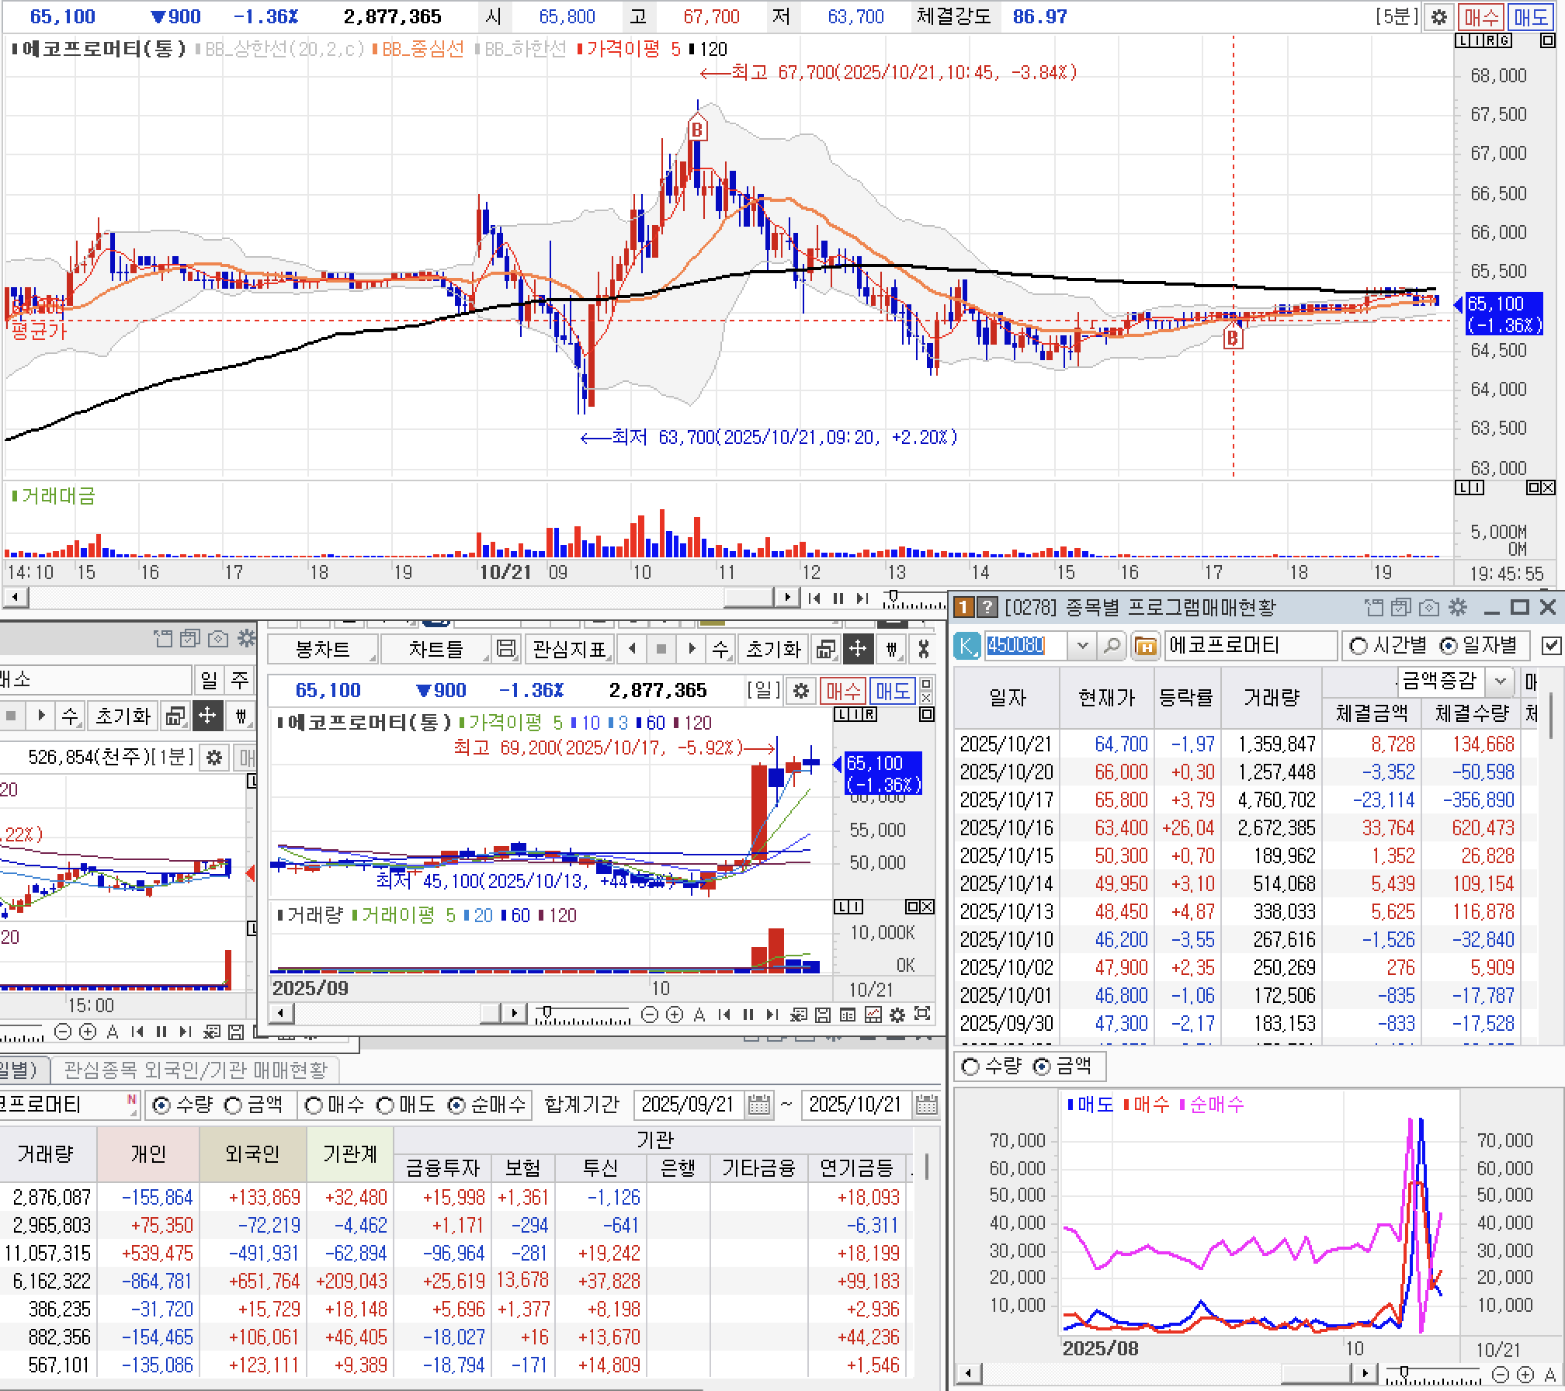Click the 초기화 reset button in daily chart toolbar
Screen dimensions: 1565x1391
pyautogui.click(x=772, y=649)
